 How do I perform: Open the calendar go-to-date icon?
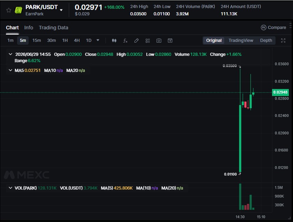click(x=170, y=40)
